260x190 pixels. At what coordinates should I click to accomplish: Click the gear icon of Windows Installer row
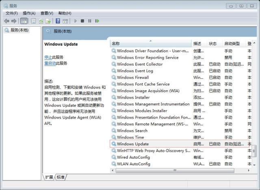pyautogui.click(x=114, y=97)
